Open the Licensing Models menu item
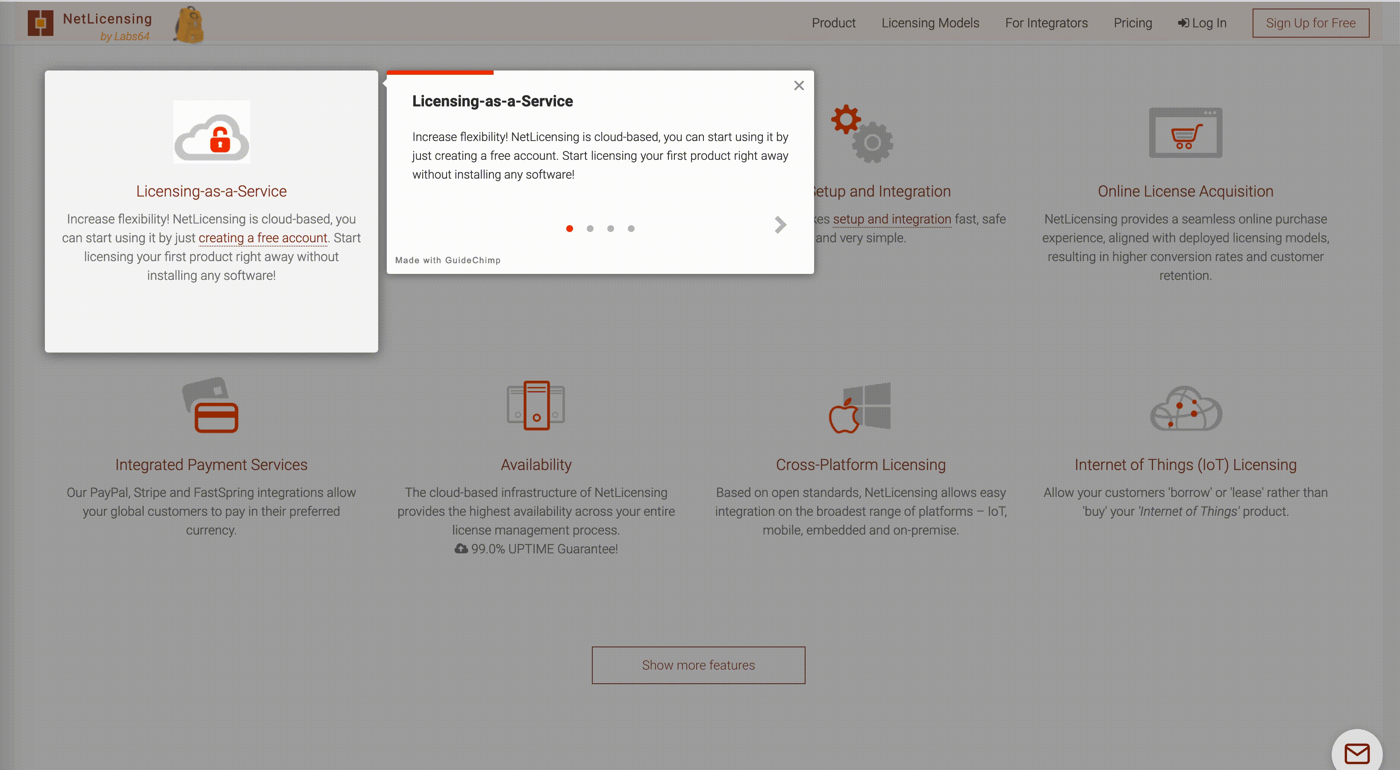 tap(931, 22)
